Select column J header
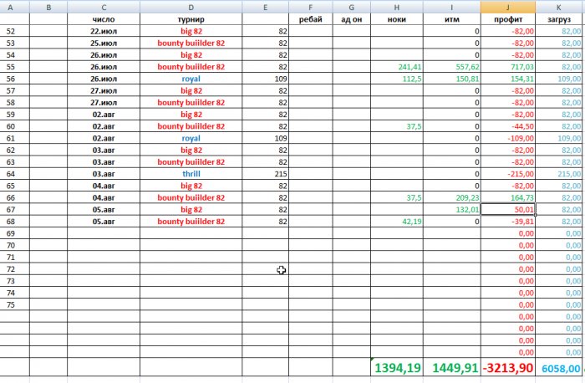The image size is (585, 383). [508, 7]
